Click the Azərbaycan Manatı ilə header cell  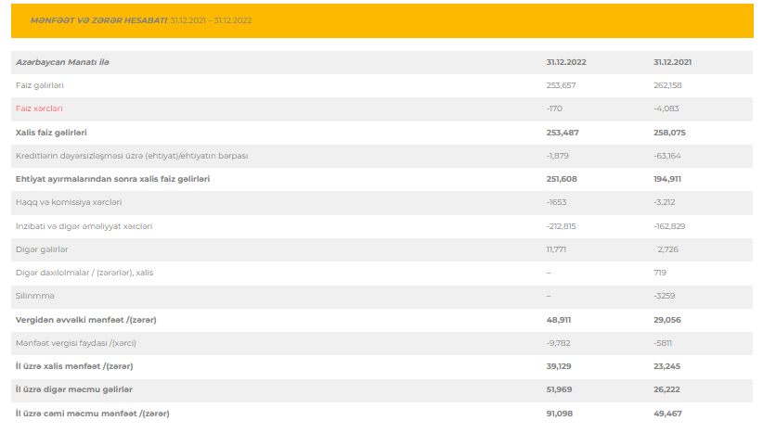(x=62, y=62)
